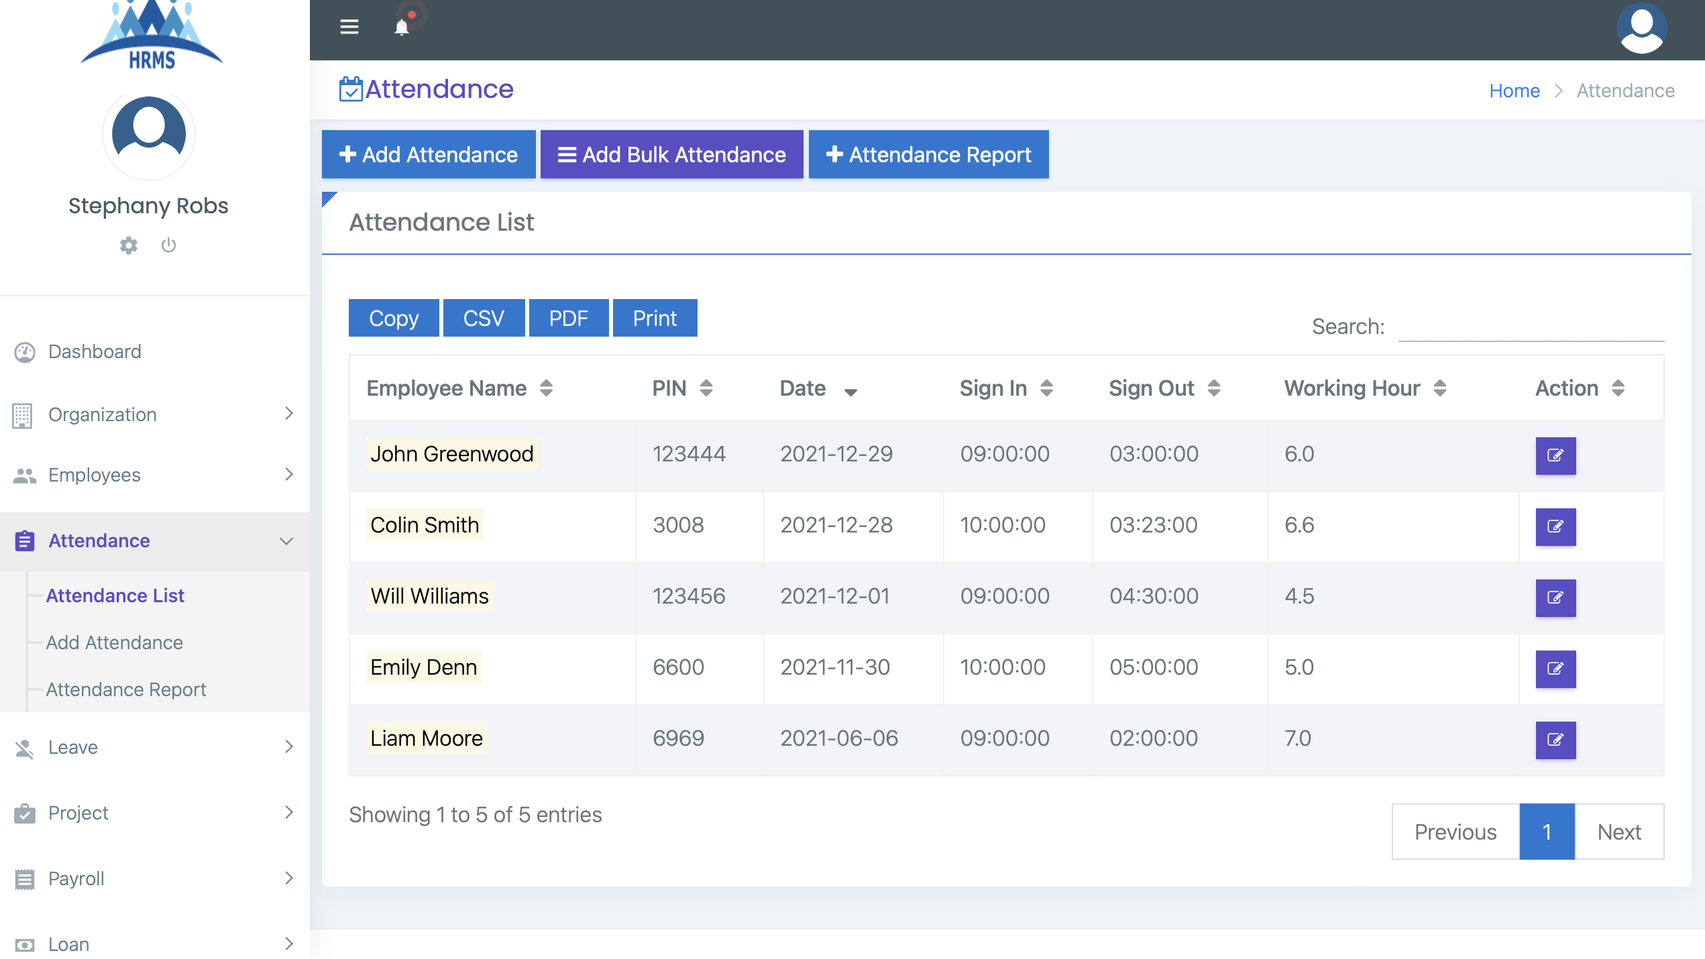Image resolution: width=1705 pixels, height=959 pixels.
Task: Click the Organization building icon
Action: pyautogui.click(x=22, y=415)
